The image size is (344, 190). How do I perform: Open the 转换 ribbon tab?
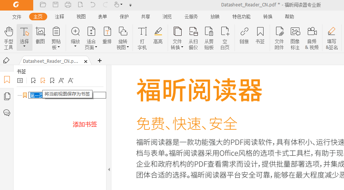268,17
